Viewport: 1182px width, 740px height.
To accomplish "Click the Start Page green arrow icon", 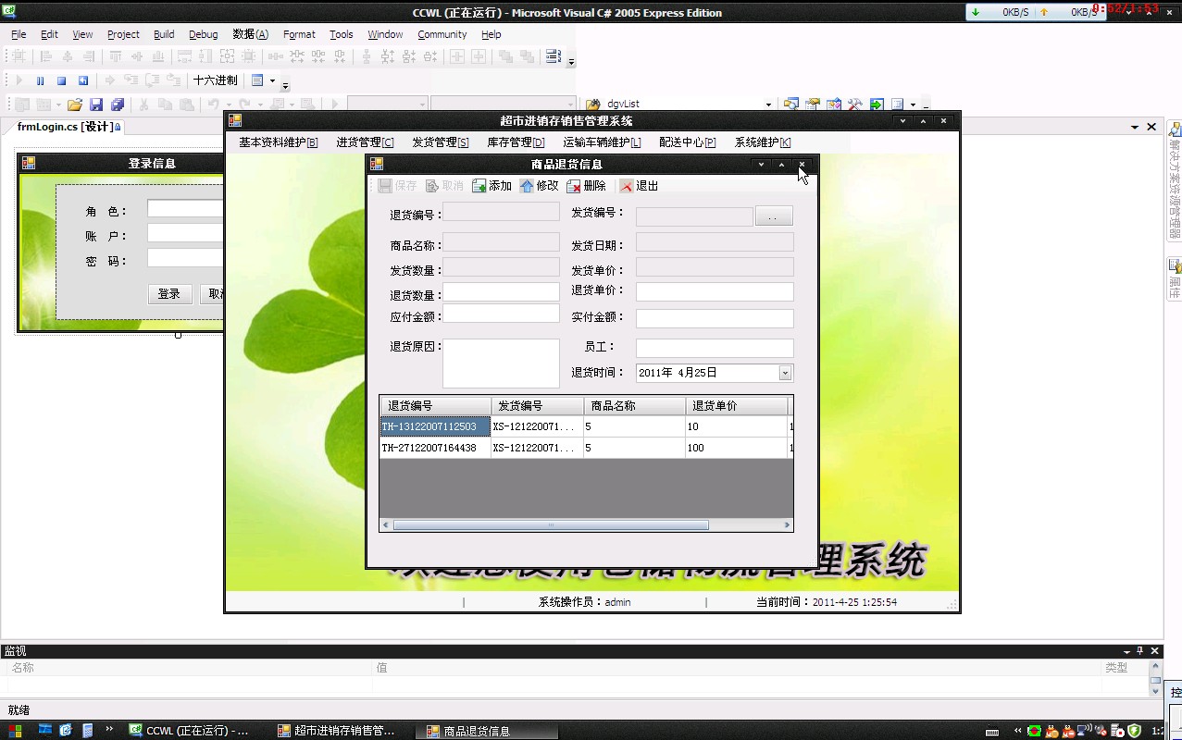I will pos(876,105).
